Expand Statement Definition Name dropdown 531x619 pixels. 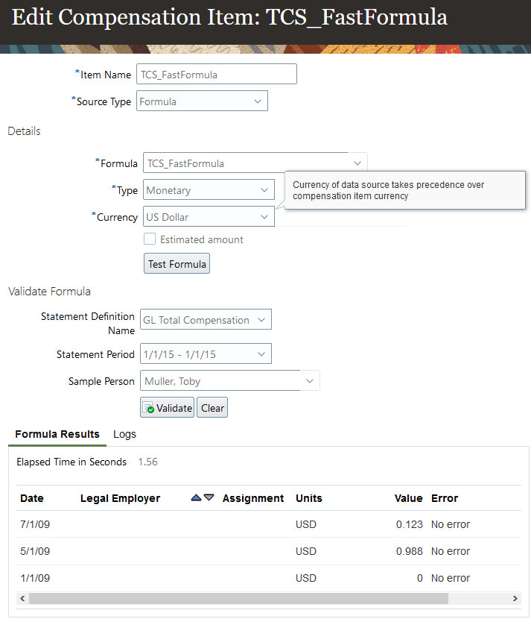coord(261,320)
